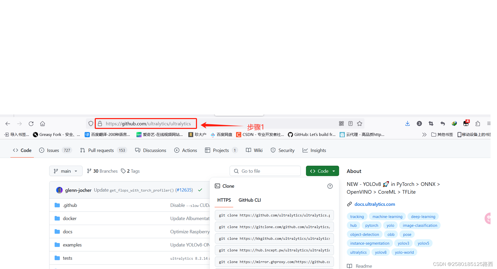The image size is (497, 269).
Task: View the 30 Branches link
Action: click(x=102, y=171)
